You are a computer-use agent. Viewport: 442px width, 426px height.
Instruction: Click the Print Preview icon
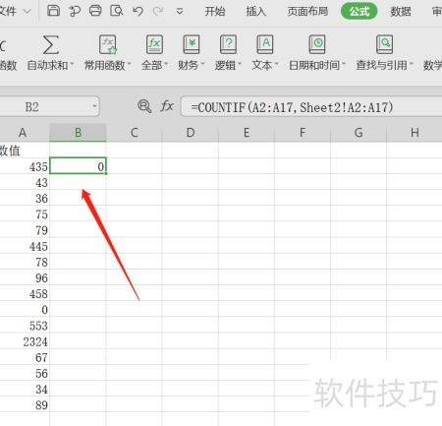(x=116, y=11)
